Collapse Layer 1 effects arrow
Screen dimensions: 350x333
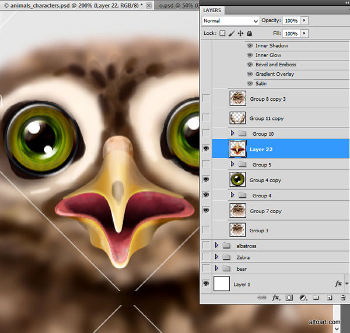346,284
